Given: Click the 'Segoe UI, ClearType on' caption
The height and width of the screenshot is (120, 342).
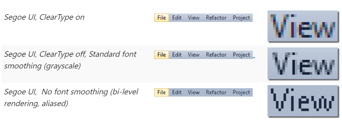Looking at the screenshot, I should 44,17.
